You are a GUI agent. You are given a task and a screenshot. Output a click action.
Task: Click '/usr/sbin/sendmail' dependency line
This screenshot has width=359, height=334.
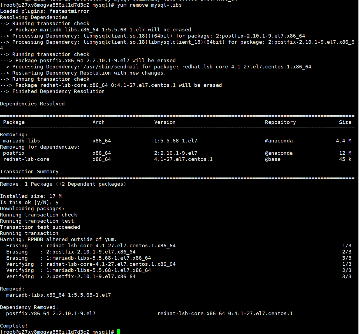(156, 67)
